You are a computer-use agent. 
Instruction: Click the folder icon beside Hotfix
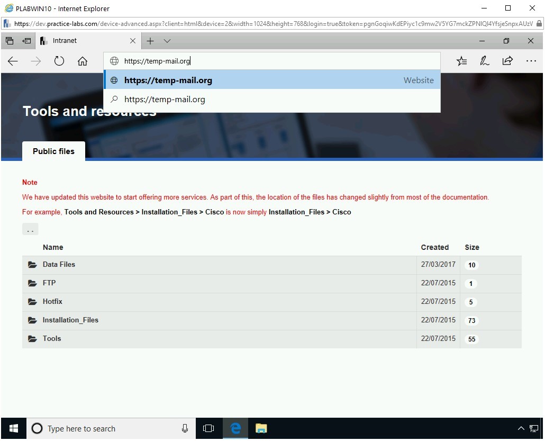[32, 301]
